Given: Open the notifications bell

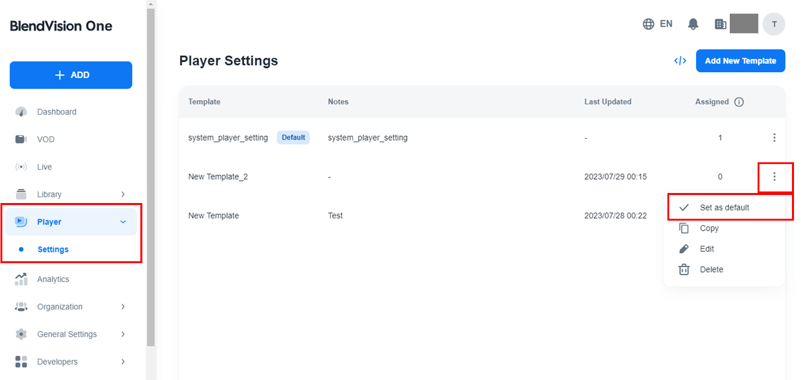Looking at the screenshot, I should (x=693, y=24).
